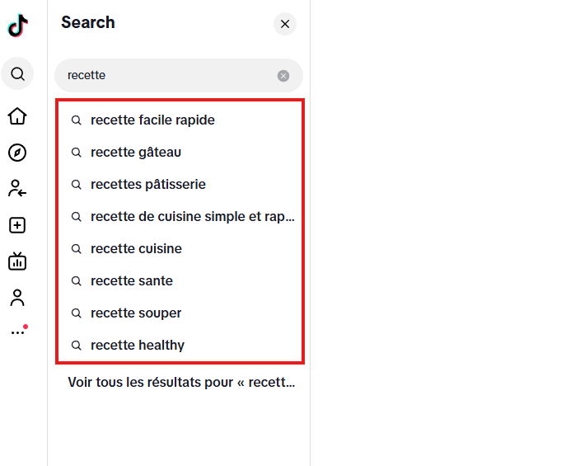Clear the search text field
Viewport: 580px width, 466px height.
tap(283, 76)
